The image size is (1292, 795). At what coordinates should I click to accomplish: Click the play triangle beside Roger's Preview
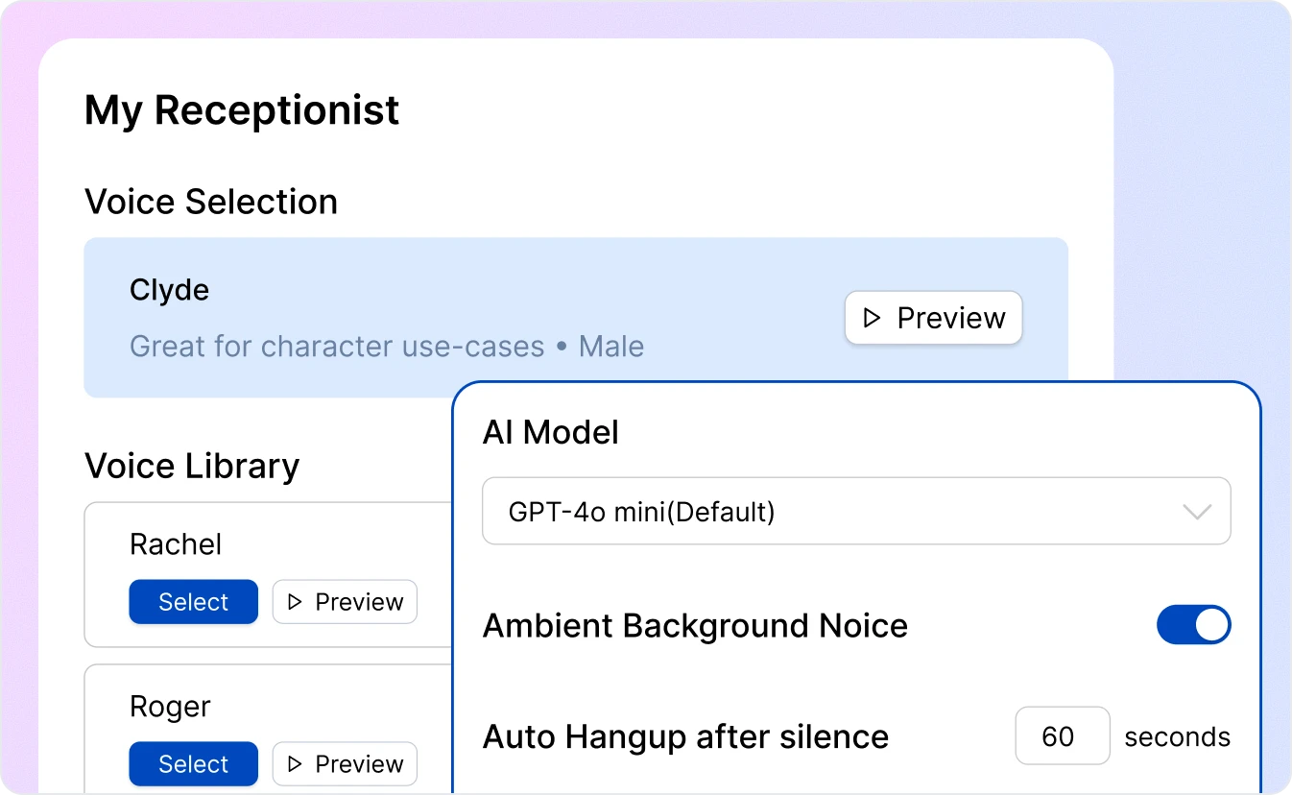point(296,764)
